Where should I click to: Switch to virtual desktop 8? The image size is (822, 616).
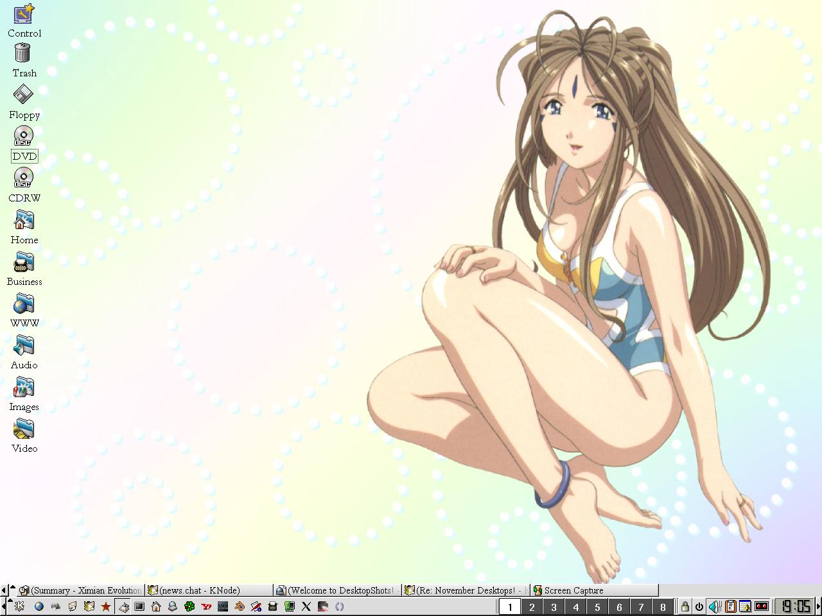point(663,606)
